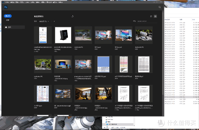Open the black device on white thumbnail
The image size is (199, 130).
tap(63, 35)
